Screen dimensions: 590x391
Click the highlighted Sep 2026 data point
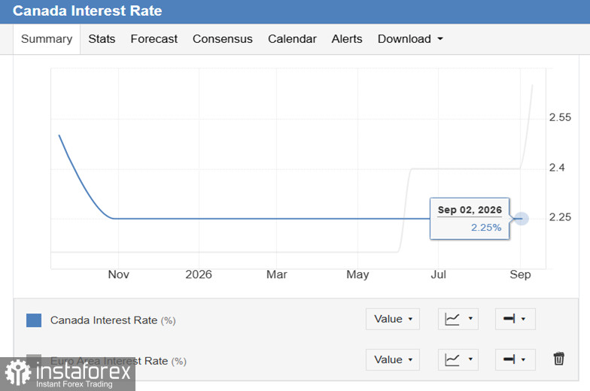(x=521, y=218)
